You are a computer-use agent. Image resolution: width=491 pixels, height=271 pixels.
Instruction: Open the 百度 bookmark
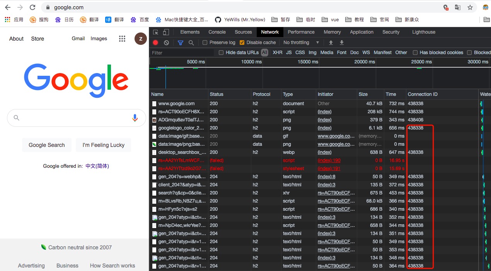click(140, 19)
